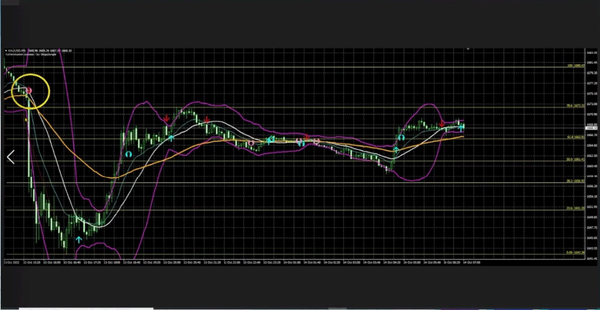Click the 1683.01 top price axis value
The image size is (600, 310).
(x=591, y=52)
